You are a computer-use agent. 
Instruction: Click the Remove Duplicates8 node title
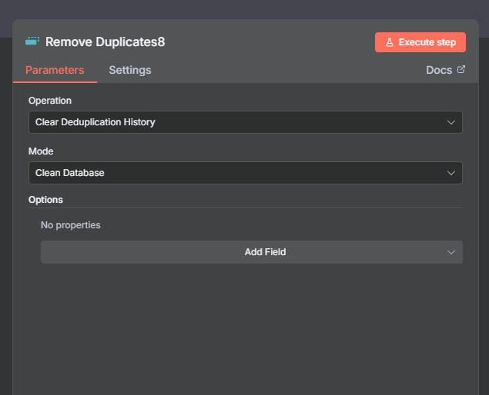(105, 41)
